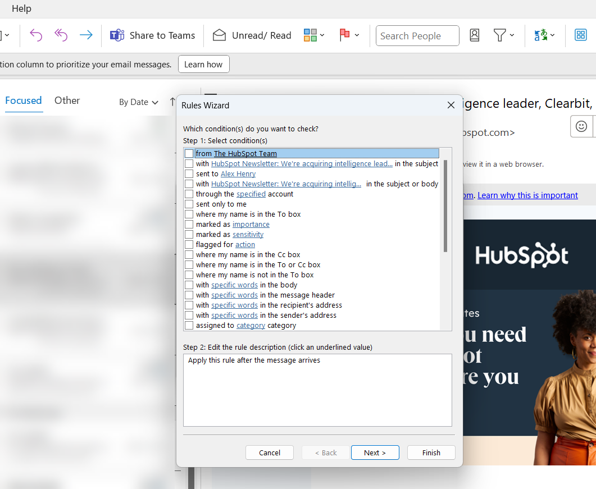Click the 'importance' underlined link
596x489 pixels.
(x=251, y=224)
